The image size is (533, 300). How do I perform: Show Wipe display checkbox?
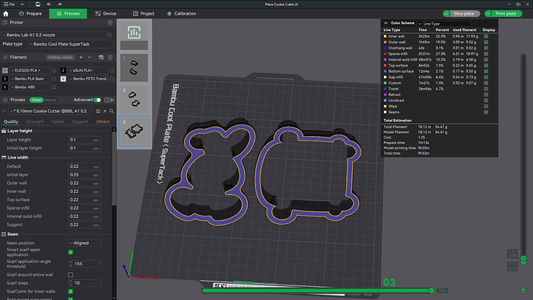click(486, 106)
